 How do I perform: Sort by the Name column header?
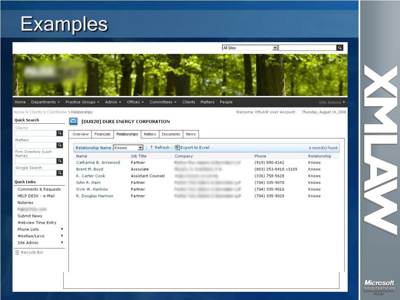(82, 156)
